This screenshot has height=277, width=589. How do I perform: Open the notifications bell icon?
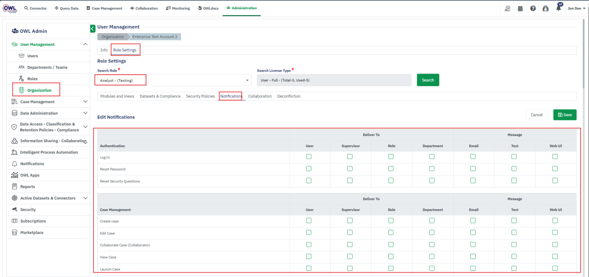coord(558,8)
